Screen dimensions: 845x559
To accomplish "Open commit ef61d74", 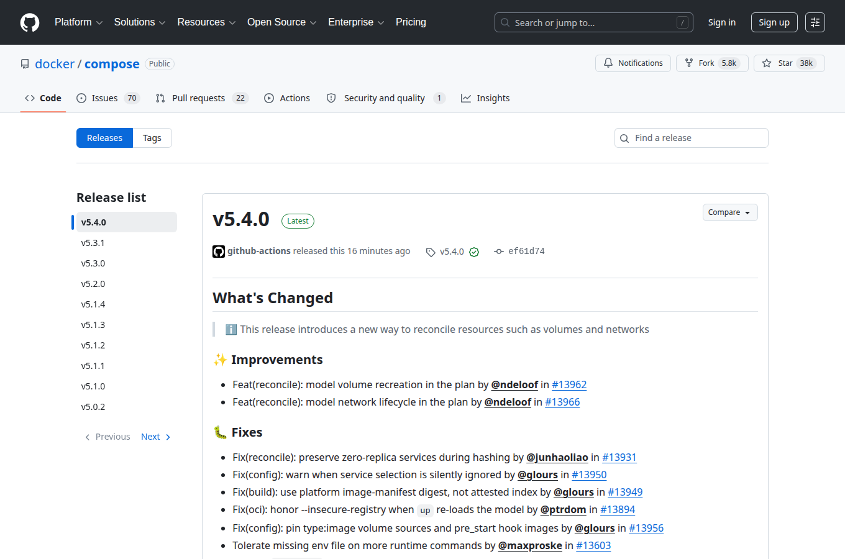I will 526,252.
